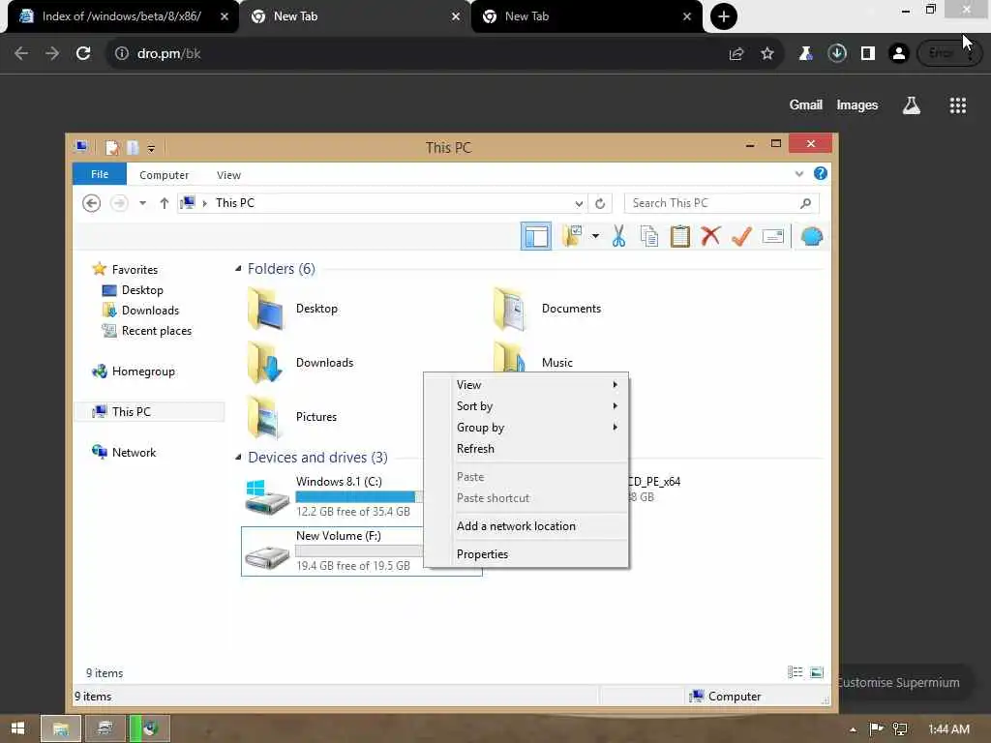Collapse the Devices and drives group
This screenshot has width=991, height=743.
[x=238, y=458]
